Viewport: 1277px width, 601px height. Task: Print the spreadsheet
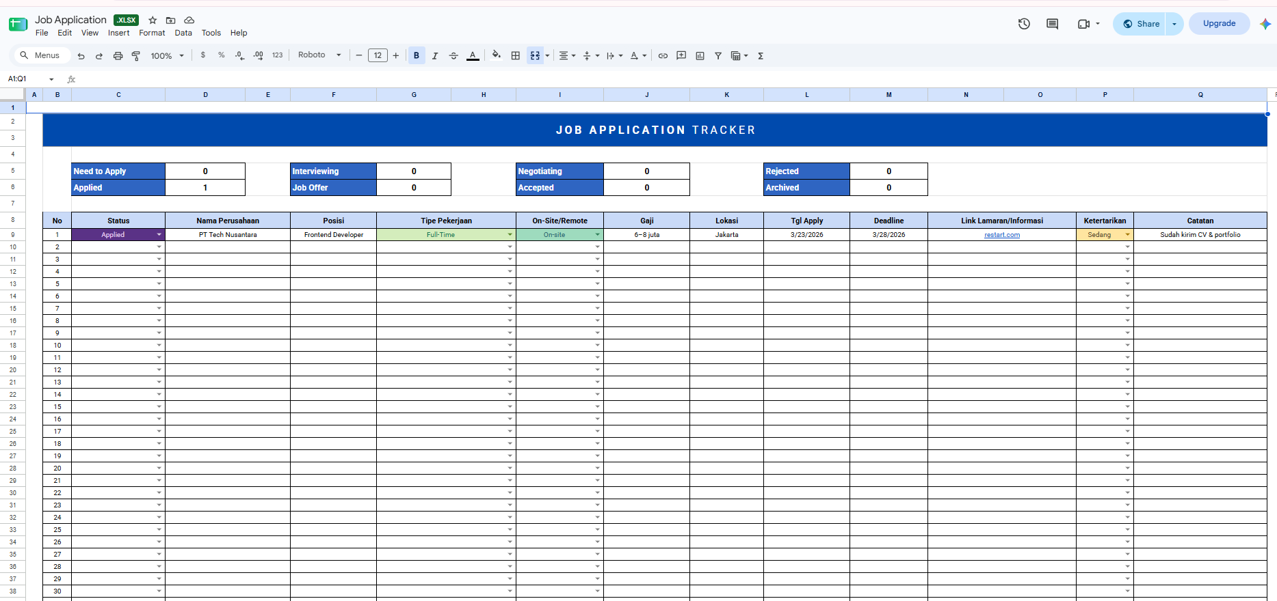click(118, 56)
